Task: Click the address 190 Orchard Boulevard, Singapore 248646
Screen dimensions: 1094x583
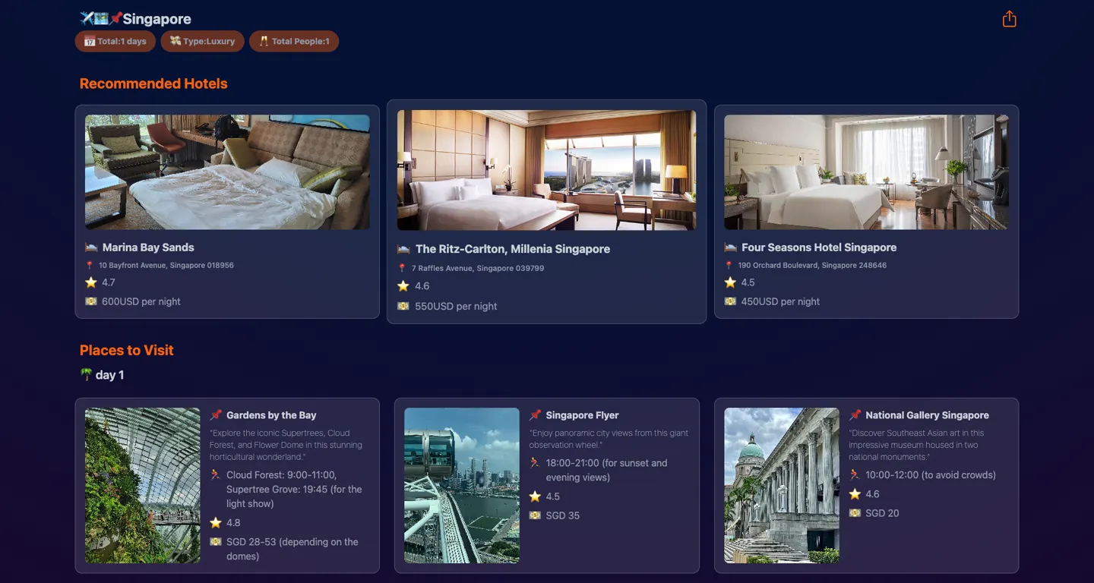Action: [812, 266]
